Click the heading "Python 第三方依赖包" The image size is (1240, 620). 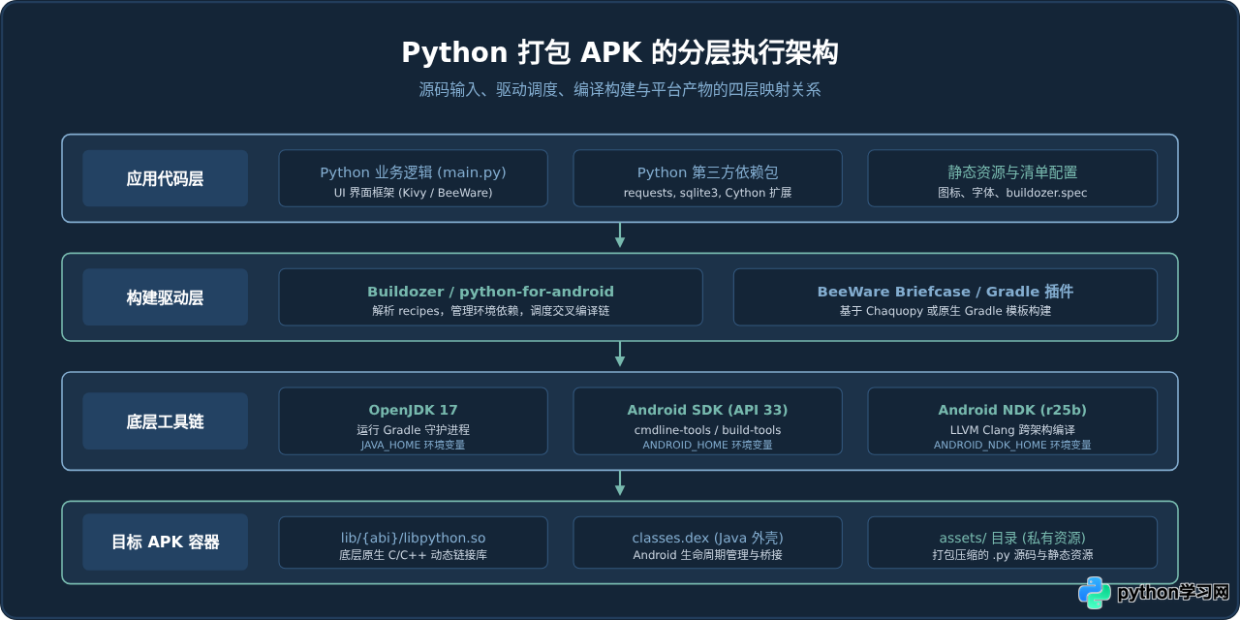[x=707, y=172]
